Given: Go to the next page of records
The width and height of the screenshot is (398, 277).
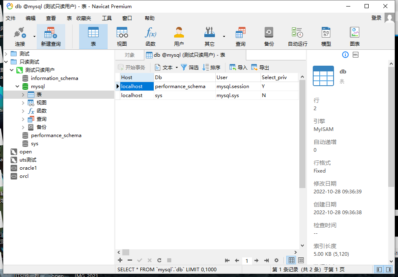Looking at the screenshot, I should (x=256, y=261).
